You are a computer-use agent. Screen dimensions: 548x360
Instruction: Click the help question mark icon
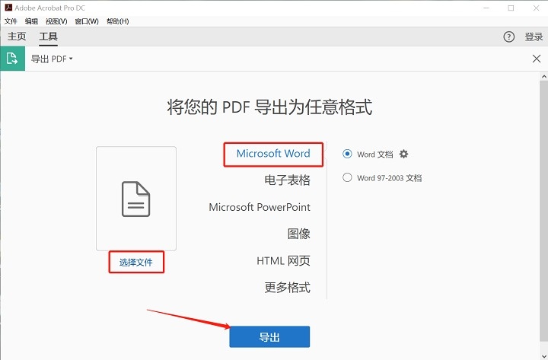[x=509, y=37]
